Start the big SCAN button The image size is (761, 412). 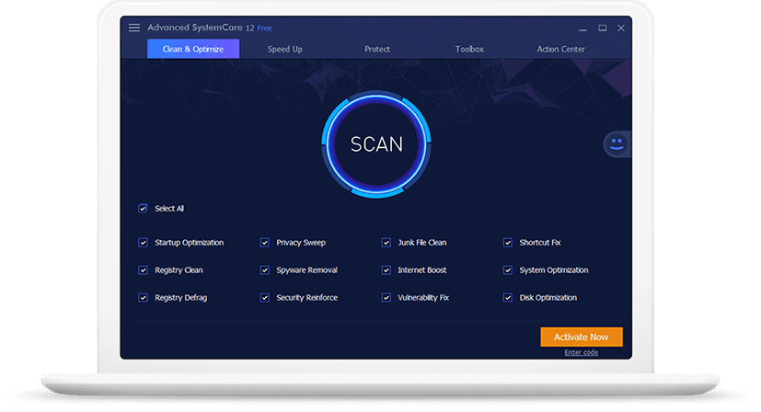pos(376,144)
